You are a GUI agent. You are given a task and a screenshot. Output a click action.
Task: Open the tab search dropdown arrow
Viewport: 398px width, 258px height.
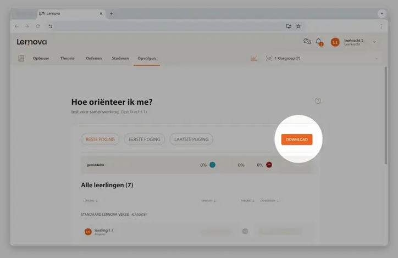tap(382, 13)
